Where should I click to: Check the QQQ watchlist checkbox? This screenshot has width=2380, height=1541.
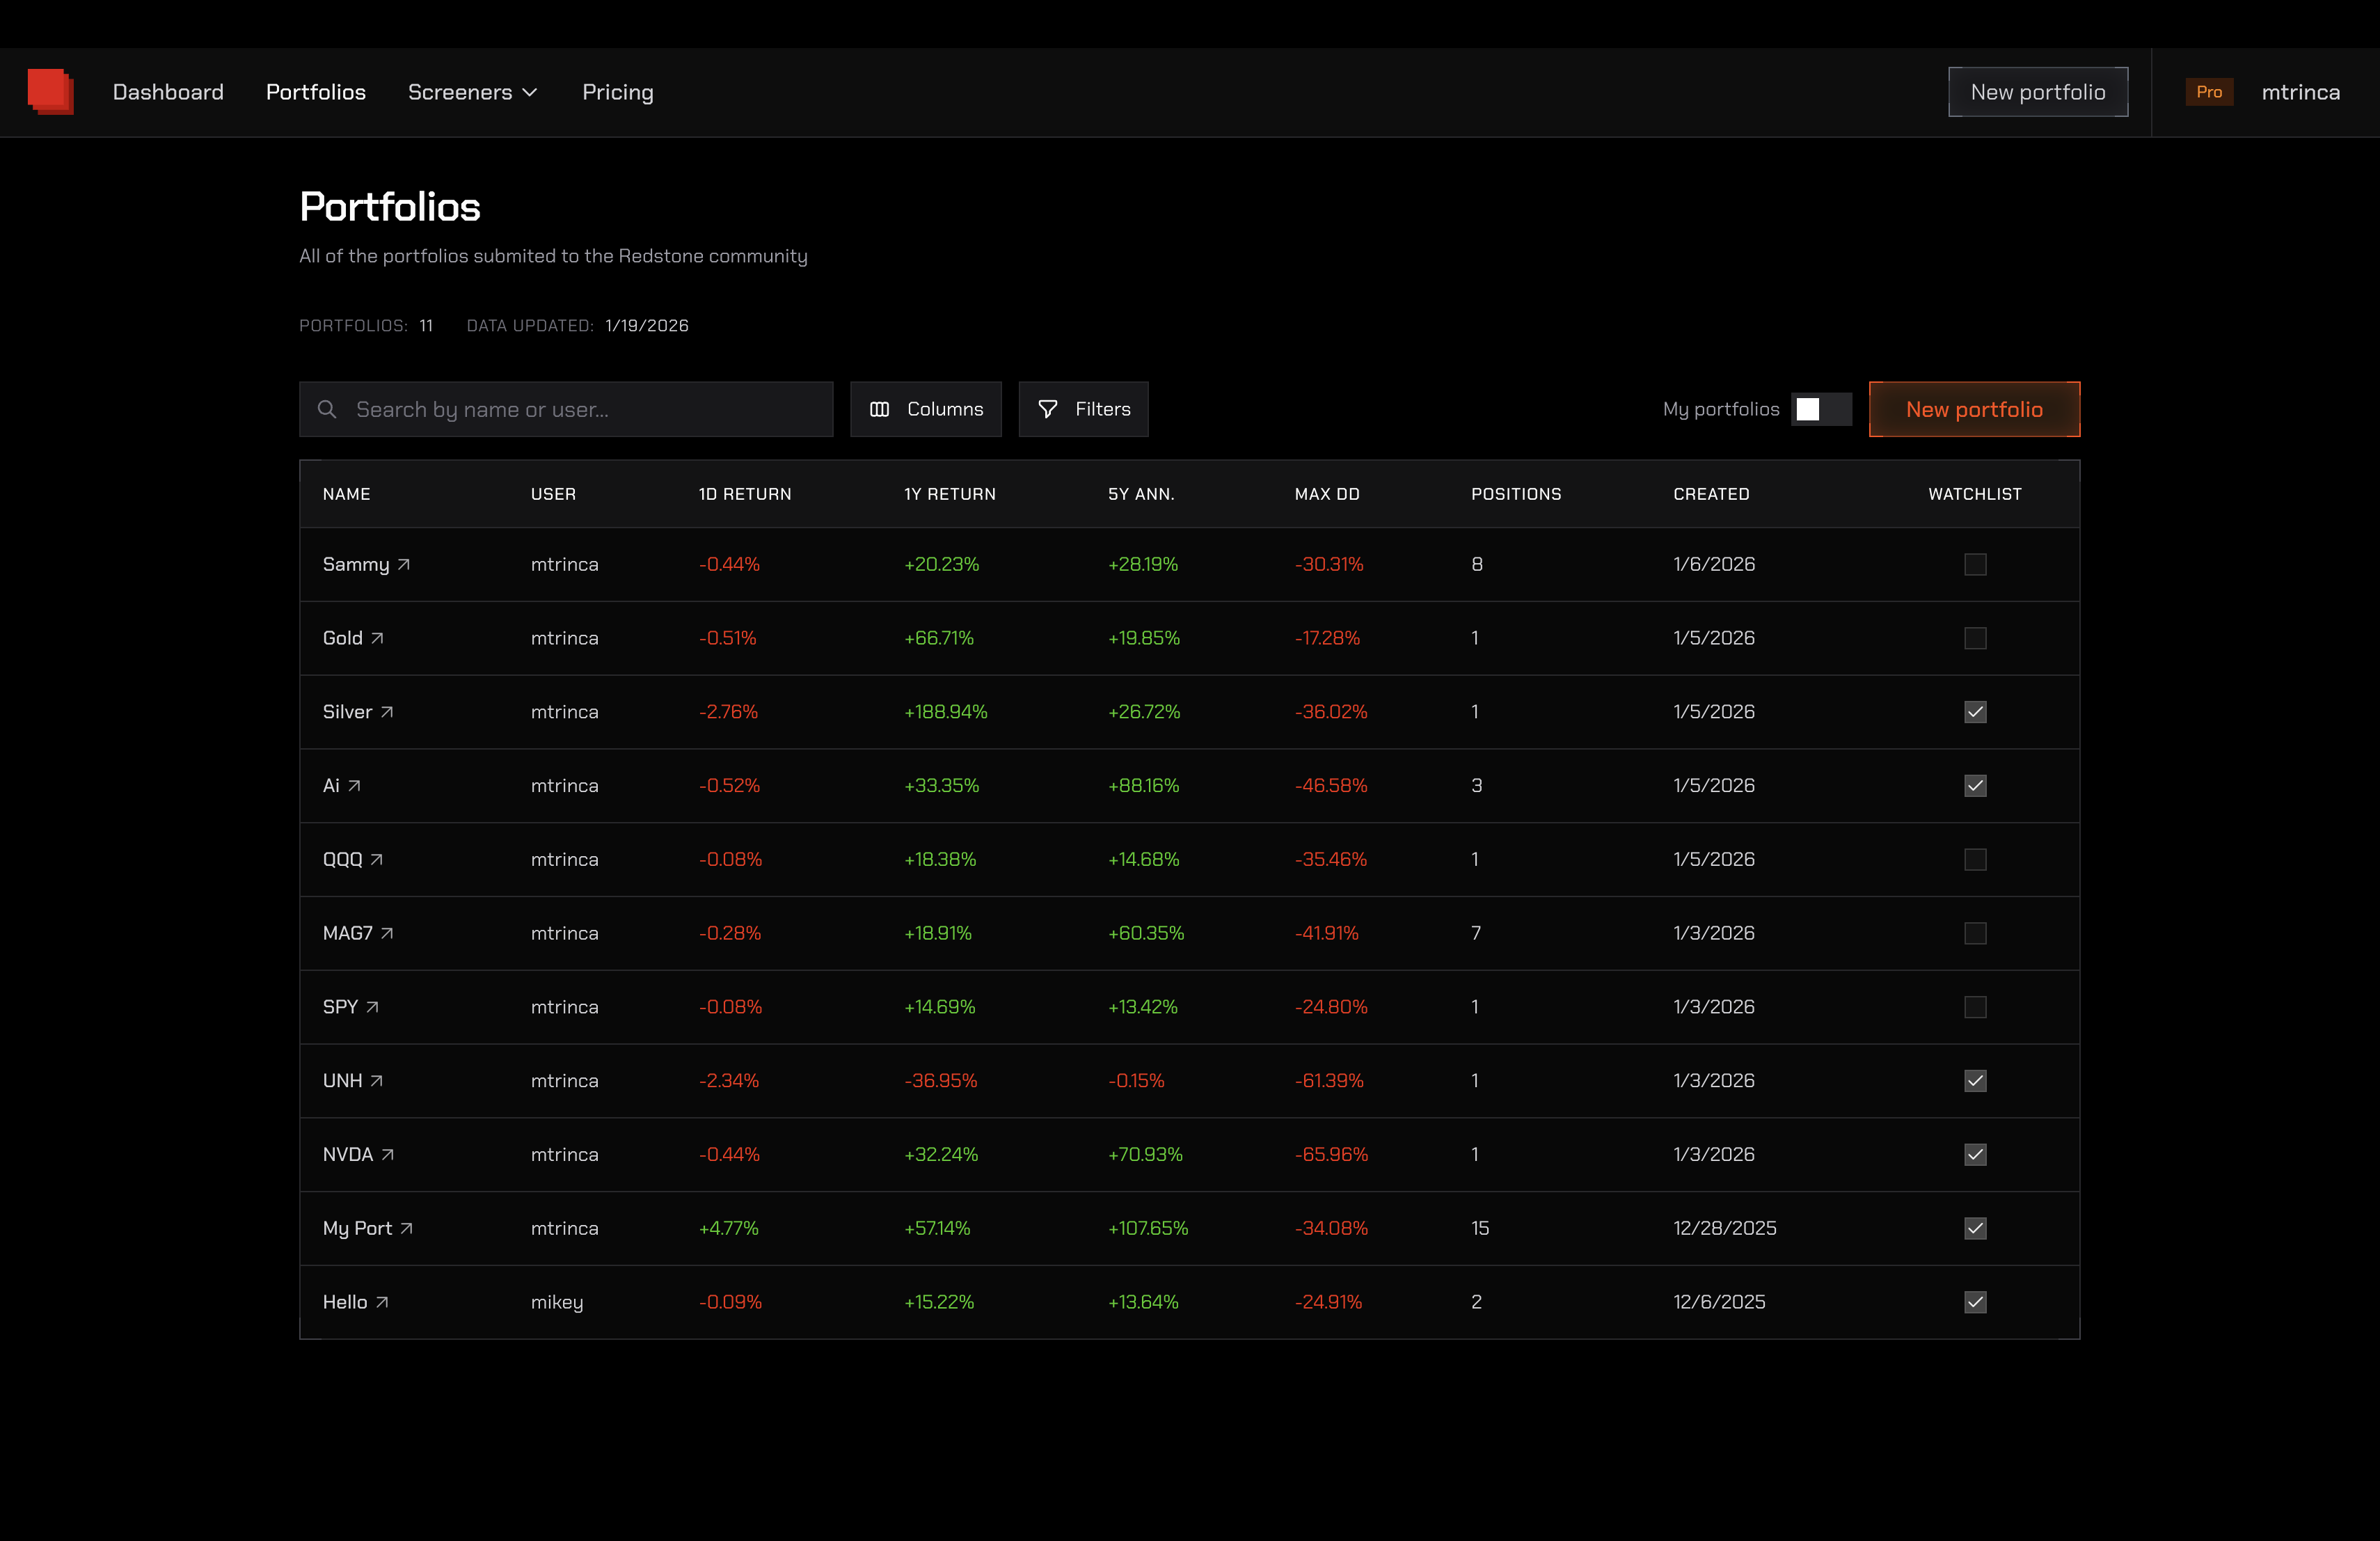(x=1974, y=860)
